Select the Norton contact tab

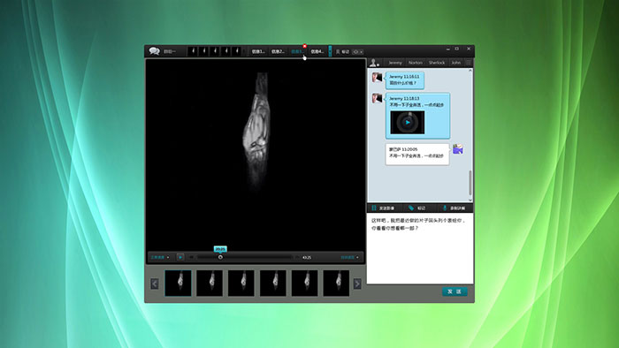(416, 63)
